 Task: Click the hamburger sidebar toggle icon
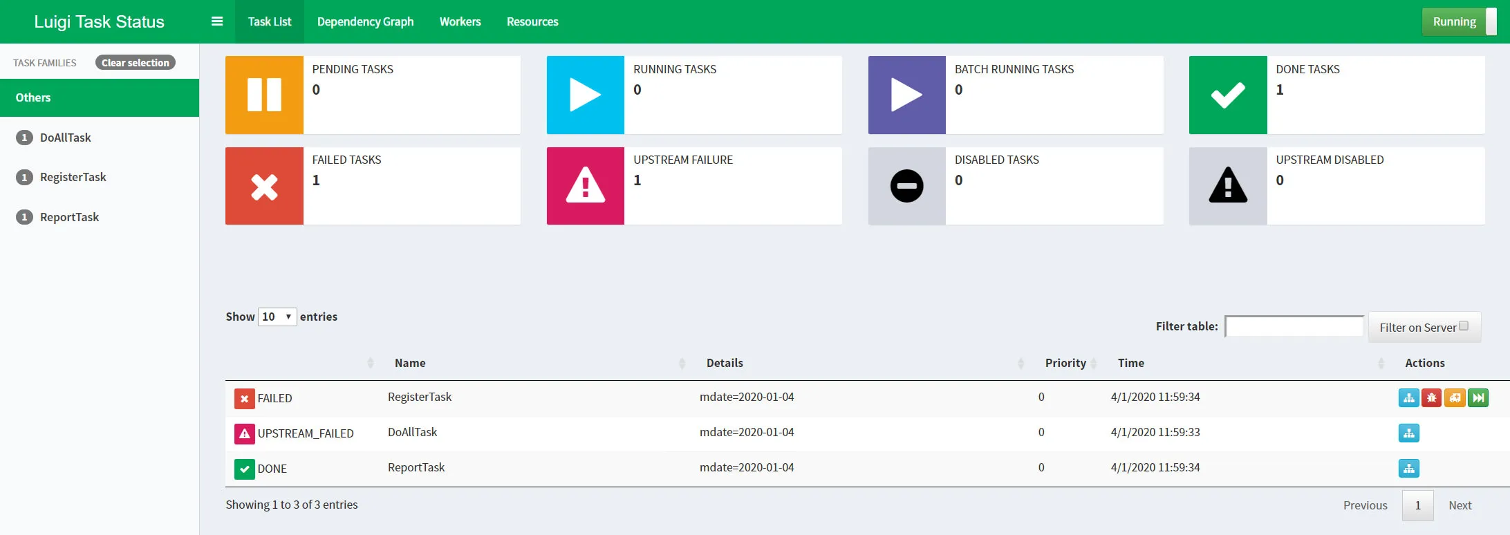pos(217,21)
